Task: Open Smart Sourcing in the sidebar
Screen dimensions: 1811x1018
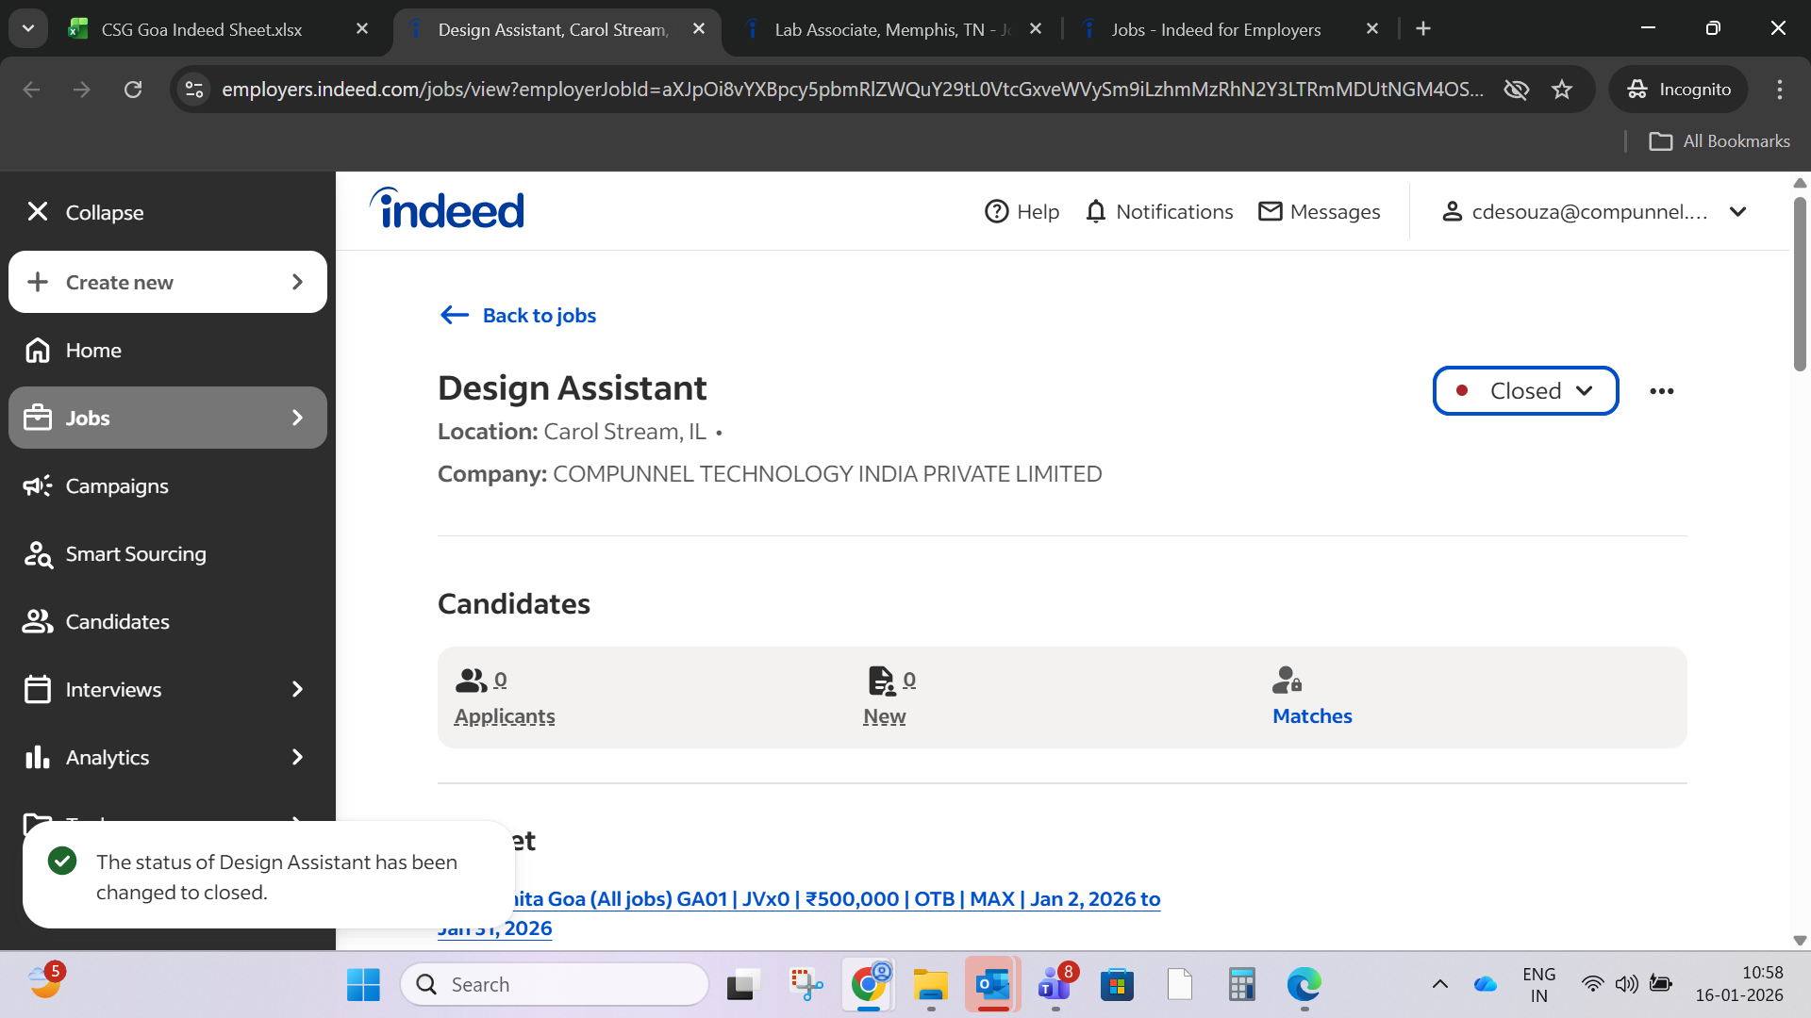Action: click(x=135, y=554)
